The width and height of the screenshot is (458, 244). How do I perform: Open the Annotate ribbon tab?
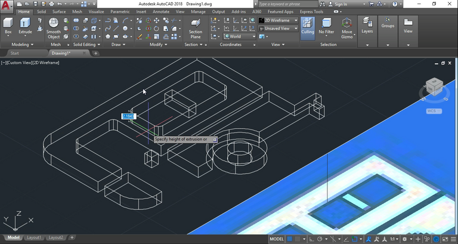click(x=161, y=12)
